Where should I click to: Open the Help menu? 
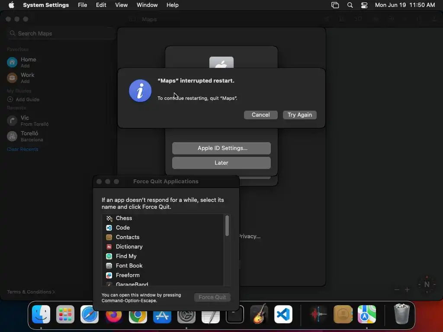[172, 5]
